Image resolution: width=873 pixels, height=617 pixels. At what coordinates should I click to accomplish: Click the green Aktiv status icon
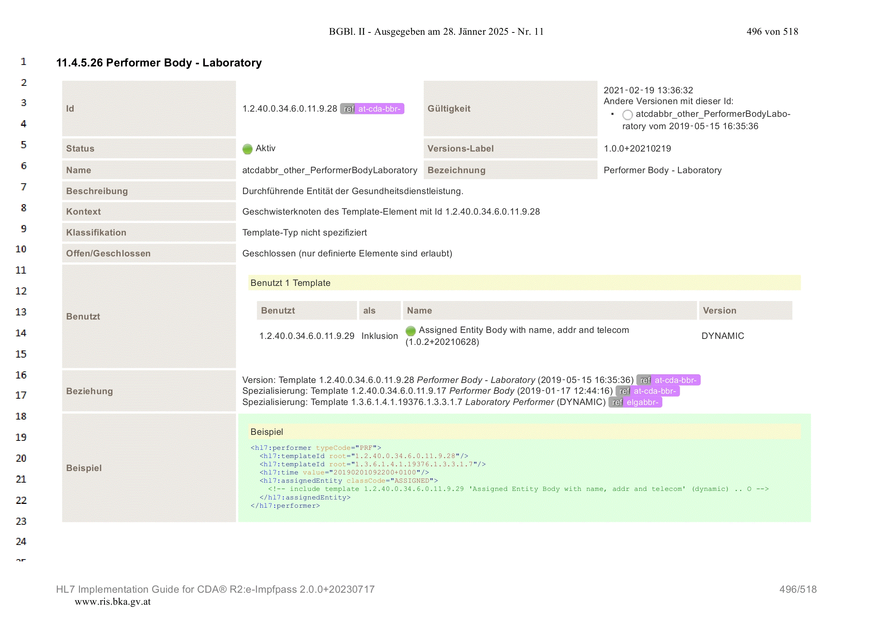pos(248,149)
